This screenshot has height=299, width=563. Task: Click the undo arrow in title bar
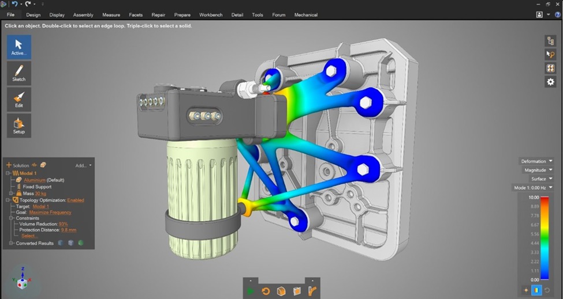pos(15,4)
